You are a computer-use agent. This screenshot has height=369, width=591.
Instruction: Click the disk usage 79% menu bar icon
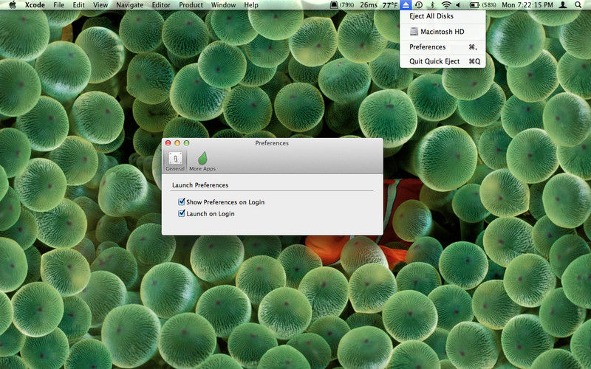point(342,5)
